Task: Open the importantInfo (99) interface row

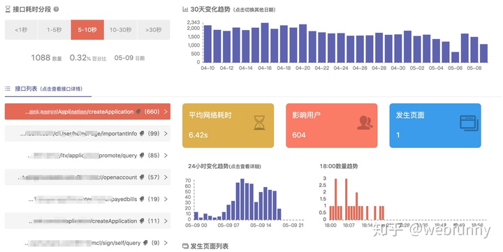Action: (87, 133)
